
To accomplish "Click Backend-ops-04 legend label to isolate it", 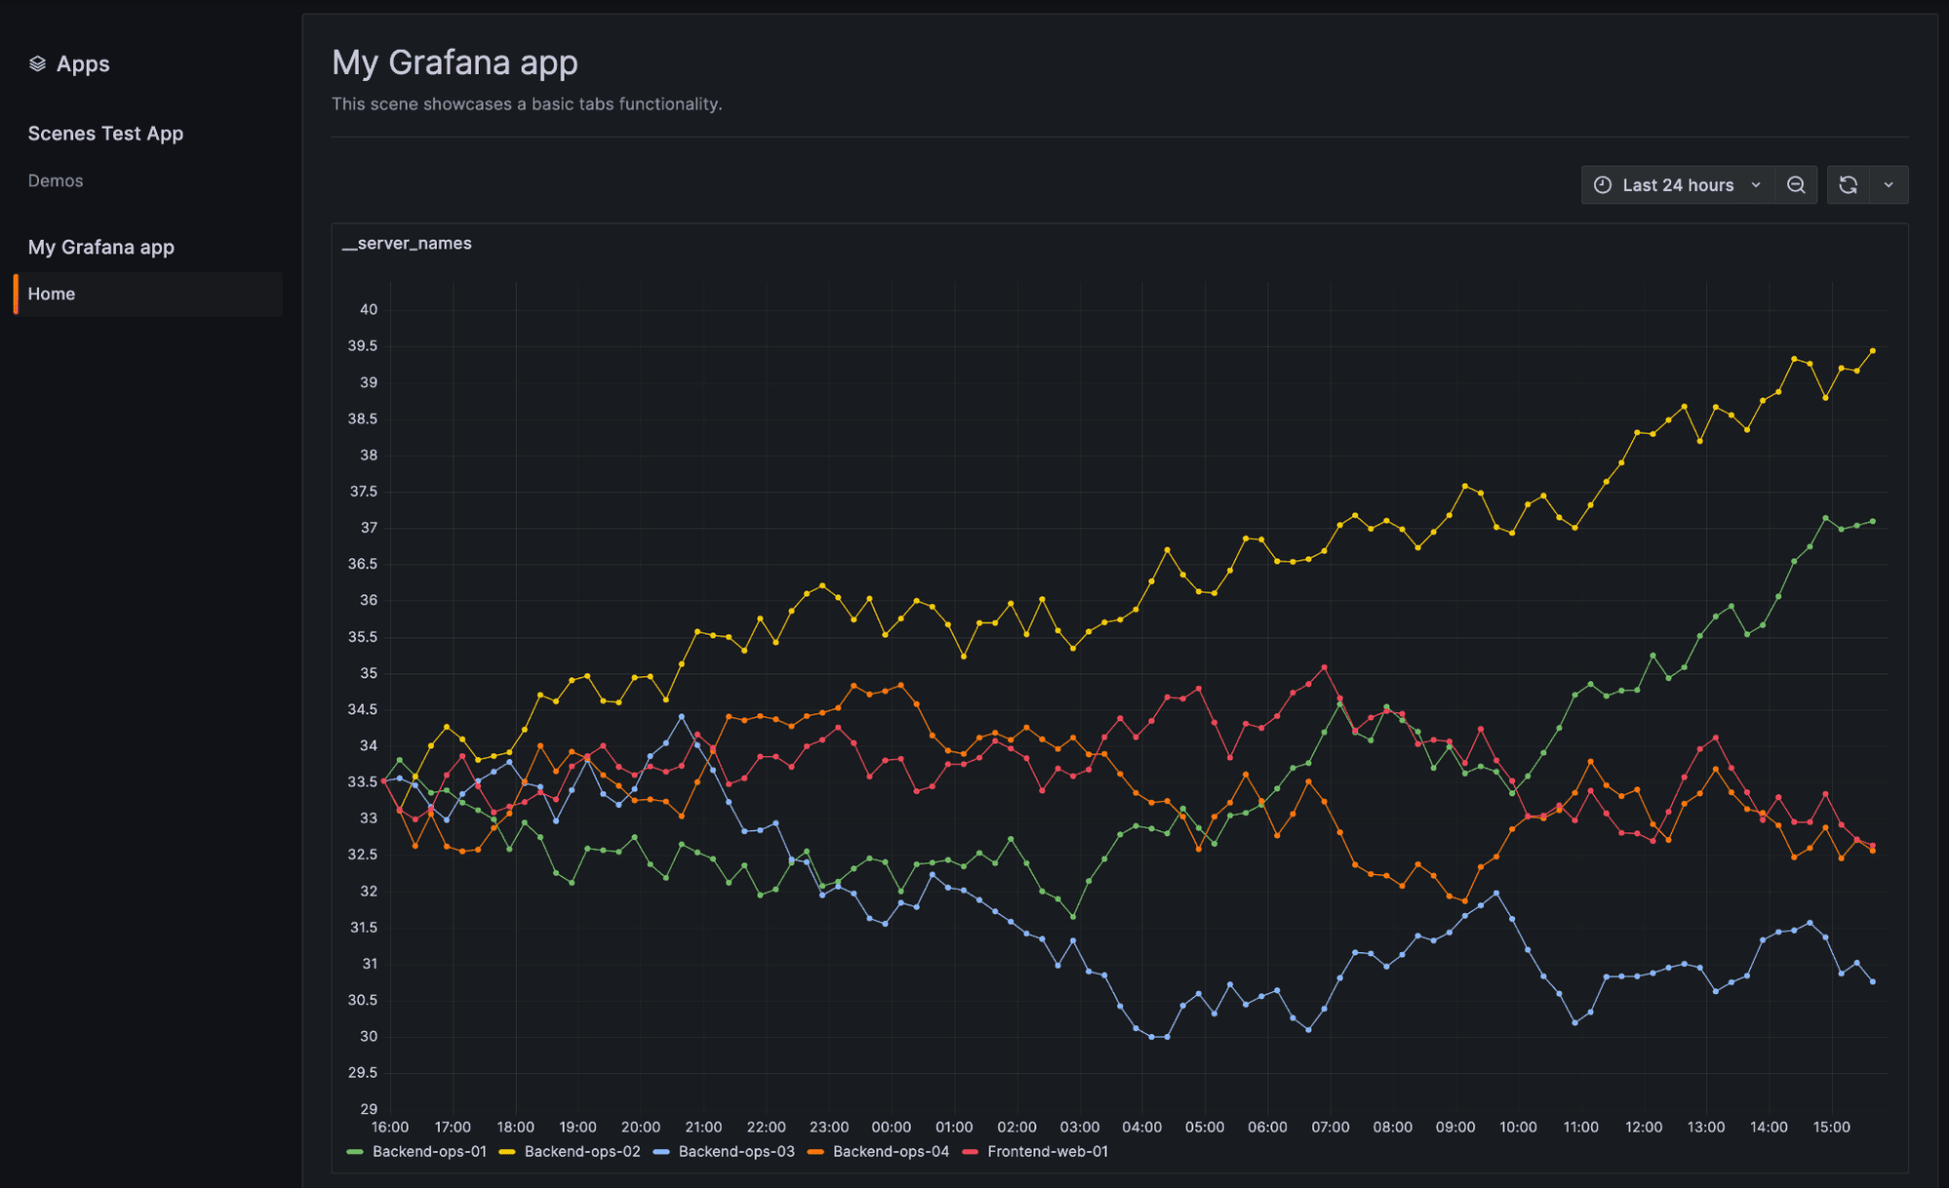I will (x=890, y=1151).
